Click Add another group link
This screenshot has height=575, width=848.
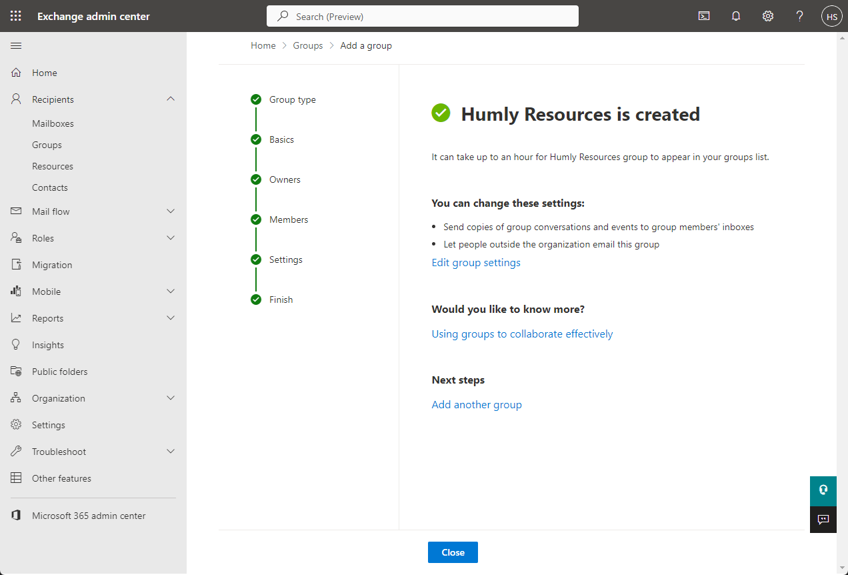[477, 405]
